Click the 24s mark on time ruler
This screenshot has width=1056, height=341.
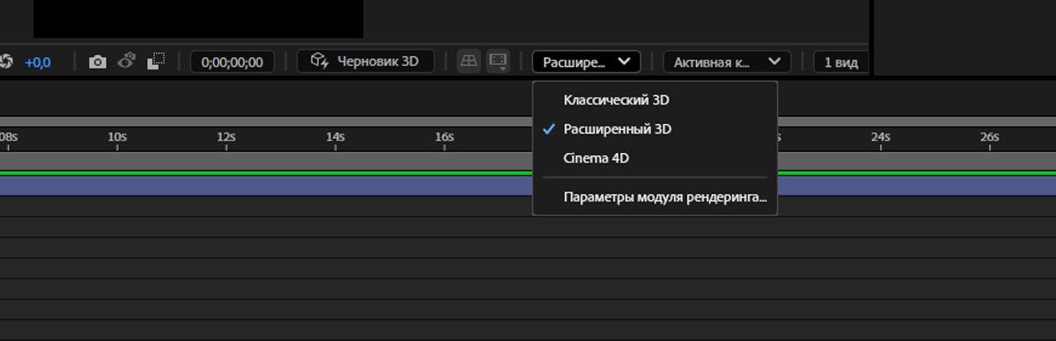tap(880, 137)
